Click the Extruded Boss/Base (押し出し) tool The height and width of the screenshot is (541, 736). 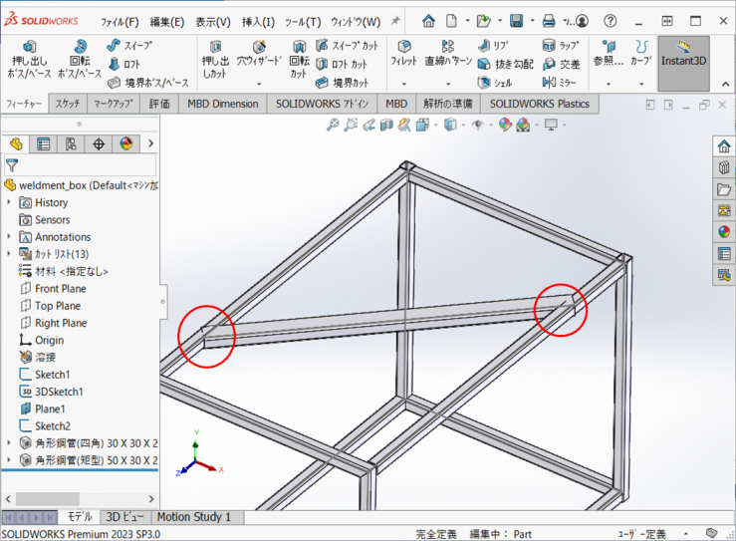click(29, 60)
